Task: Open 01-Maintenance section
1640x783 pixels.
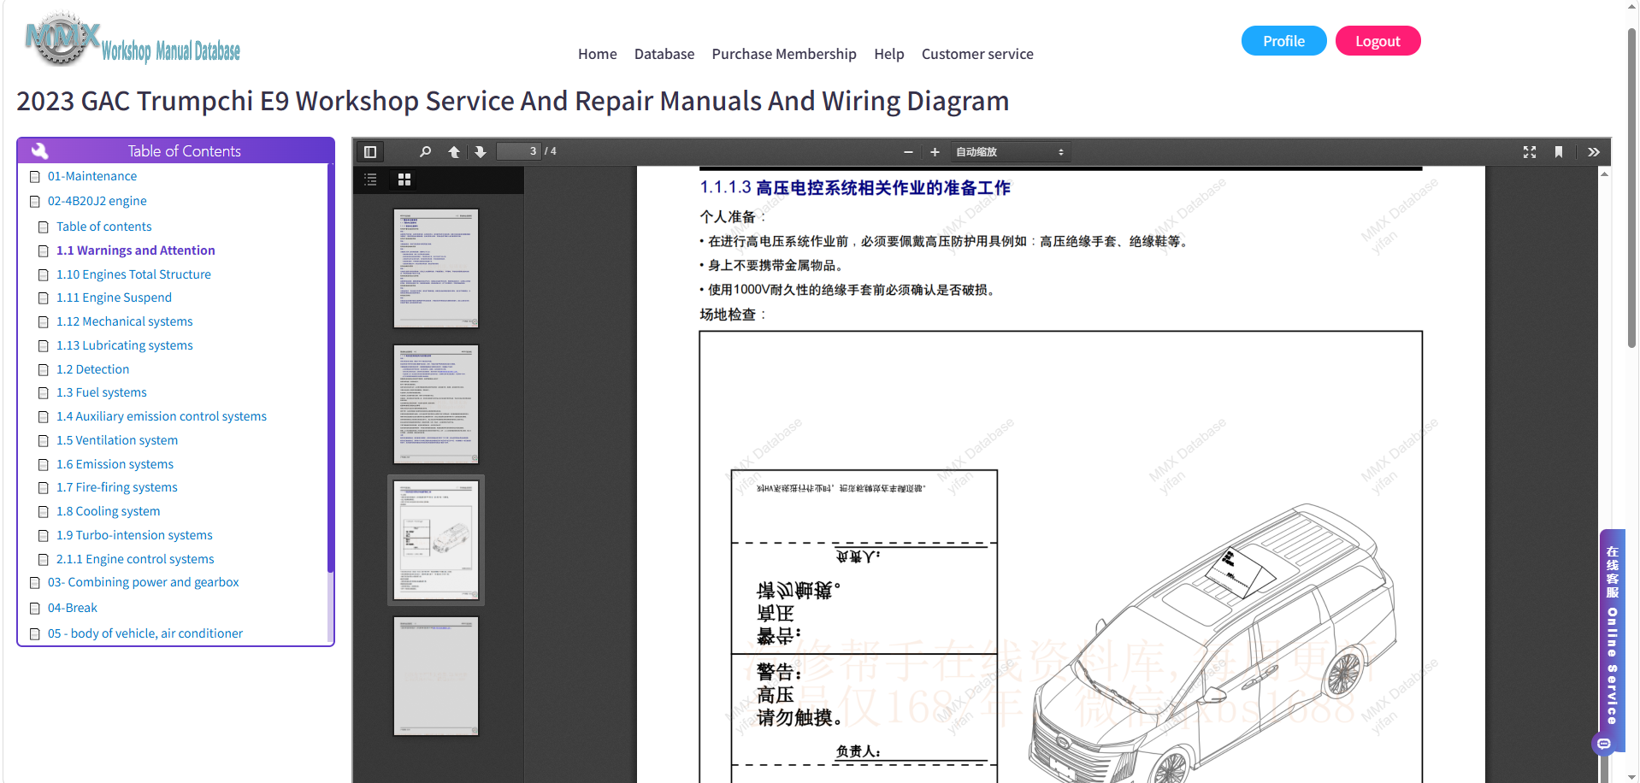Action: click(92, 176)
